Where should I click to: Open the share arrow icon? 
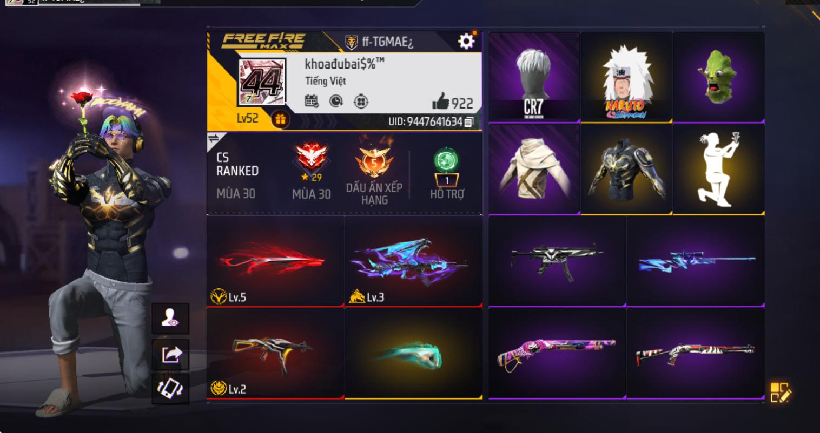click(171, 355)
